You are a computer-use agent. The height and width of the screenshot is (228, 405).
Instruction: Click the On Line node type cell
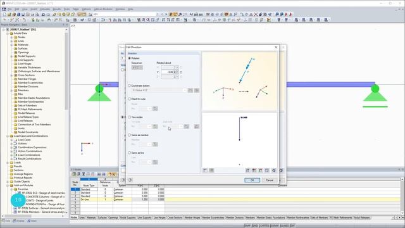pyautogui.click(x=89, y=199)
